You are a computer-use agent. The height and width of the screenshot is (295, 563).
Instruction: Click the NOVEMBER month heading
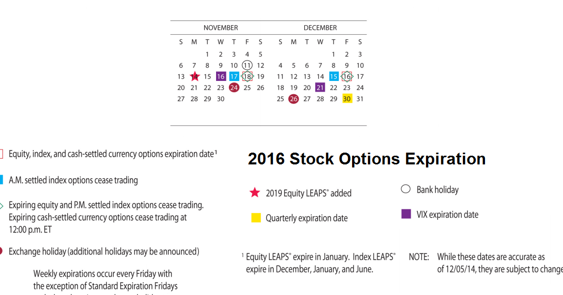pyautogui.click(x=221, y=28)
